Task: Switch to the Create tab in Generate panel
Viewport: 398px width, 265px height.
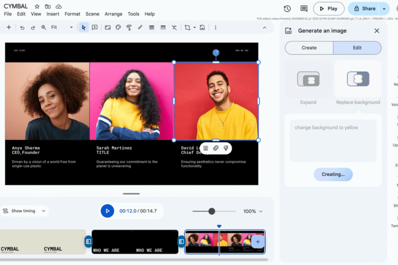Action: (309, 48)
